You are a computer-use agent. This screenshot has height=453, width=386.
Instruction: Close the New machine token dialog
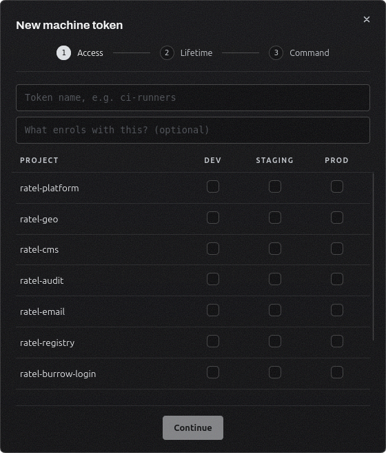367,19
